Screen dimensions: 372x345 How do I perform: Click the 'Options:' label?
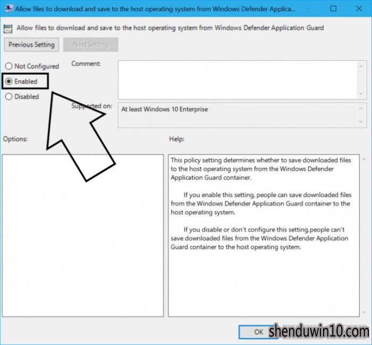point(15,139)
